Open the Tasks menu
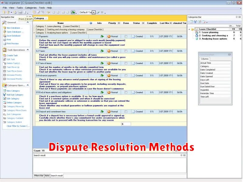 tap(19, 8)
